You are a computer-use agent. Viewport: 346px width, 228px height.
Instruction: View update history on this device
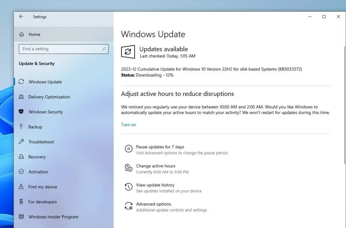click(x=155, y=185)
